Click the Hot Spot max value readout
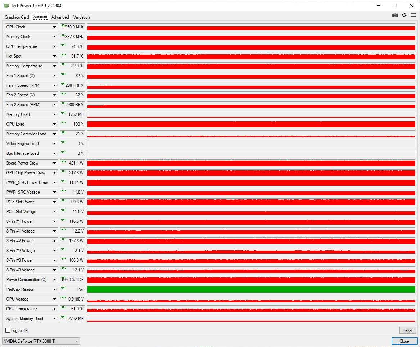420x347 pixels. tap(72, 56)
